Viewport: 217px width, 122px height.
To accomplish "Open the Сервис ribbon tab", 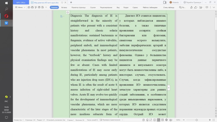I will pyautogui.click(x=135, y=8).
